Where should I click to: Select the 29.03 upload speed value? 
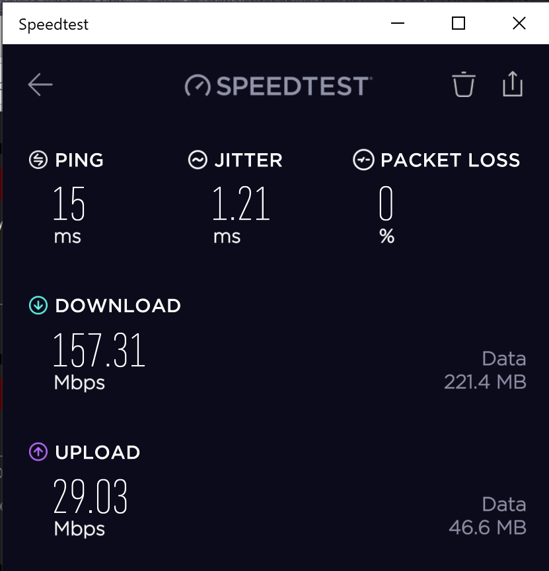(91, 497)
